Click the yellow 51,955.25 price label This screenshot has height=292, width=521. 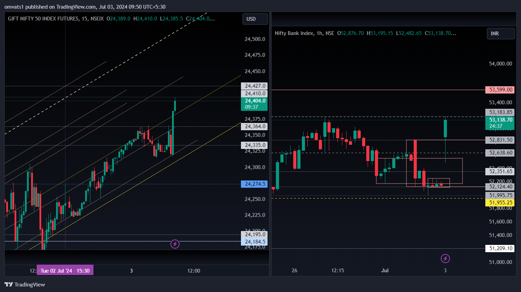(x=500, y=203)
